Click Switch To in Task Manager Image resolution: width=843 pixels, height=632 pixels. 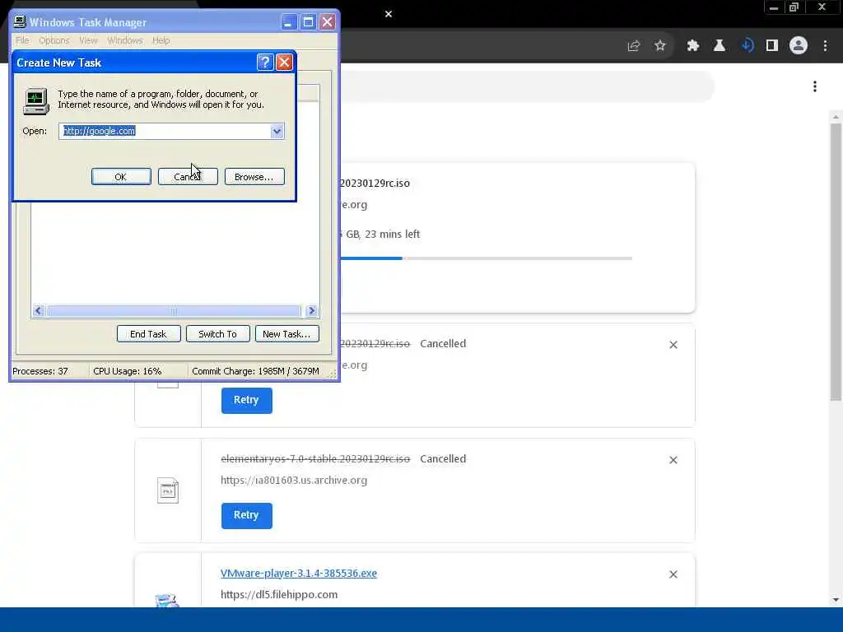click(217, 334)
